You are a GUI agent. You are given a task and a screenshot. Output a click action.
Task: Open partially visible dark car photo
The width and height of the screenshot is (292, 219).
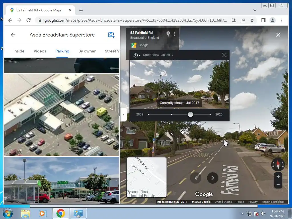(x=61, y=65)
